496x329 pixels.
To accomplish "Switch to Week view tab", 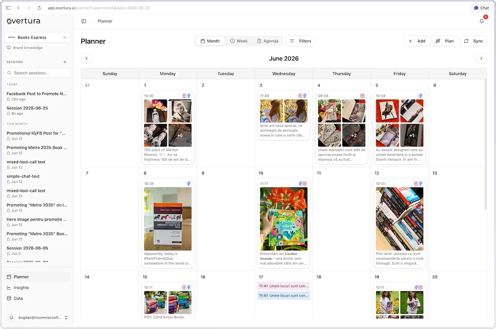I will (239, 41).
